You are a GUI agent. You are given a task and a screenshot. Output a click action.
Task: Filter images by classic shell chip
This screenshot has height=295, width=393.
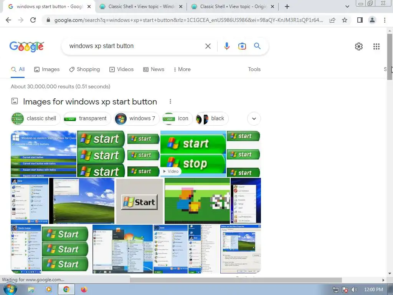(x=36, y=119)
